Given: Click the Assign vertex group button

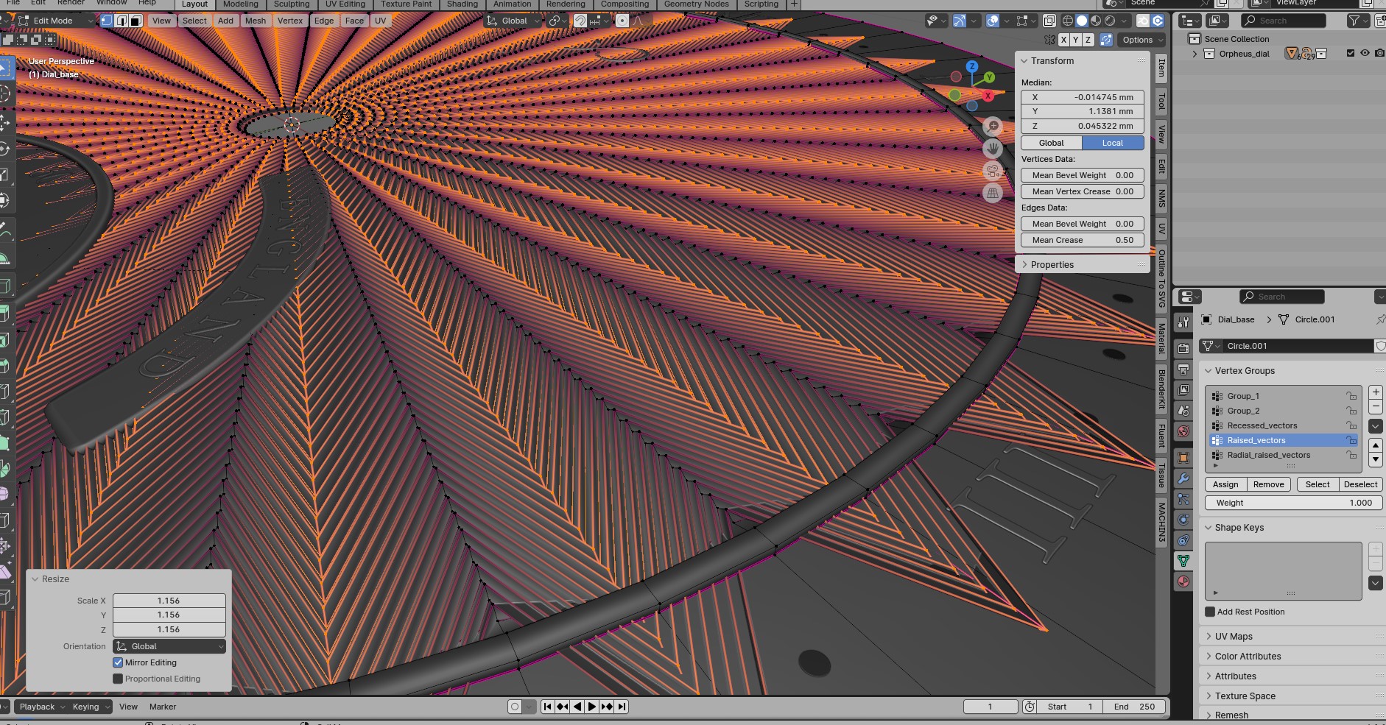Looking at the screenshot, I should coord(1225,484).
